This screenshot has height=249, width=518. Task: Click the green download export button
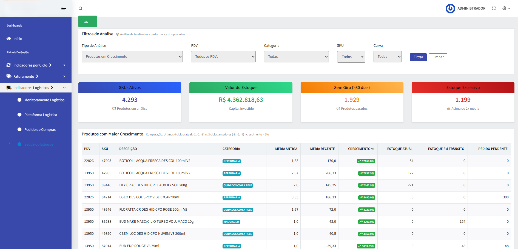[87, 21]
